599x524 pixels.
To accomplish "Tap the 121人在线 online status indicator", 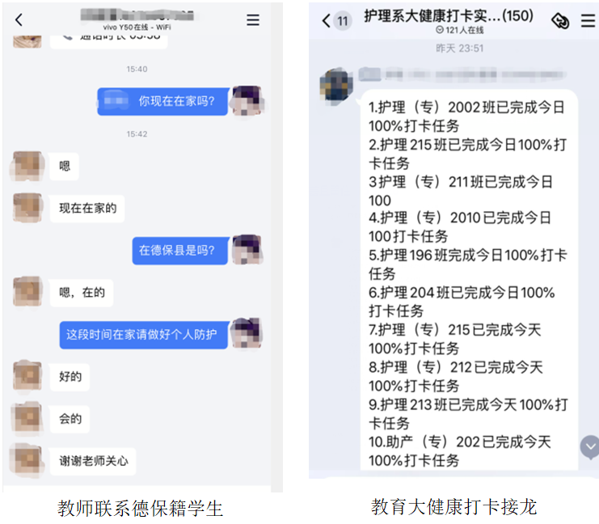I will (x=460, y=30).
